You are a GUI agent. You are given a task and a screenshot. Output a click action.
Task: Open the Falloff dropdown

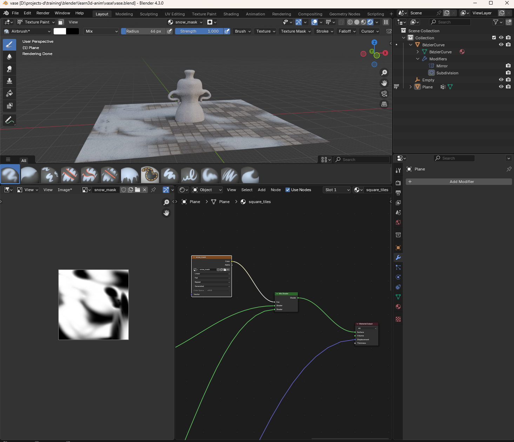pyautogui.click(x=347, y=31)
